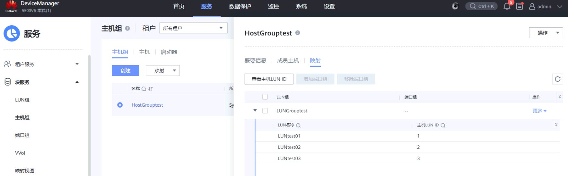Switch to the 成员主机 tab
The width and height of the screenshot is (568, 176).
coord(288,60)
